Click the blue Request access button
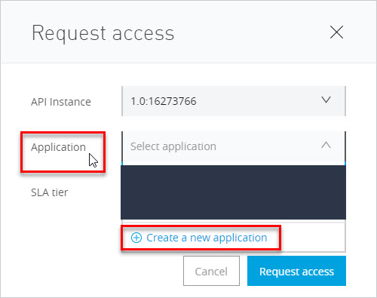The image size is (377, 298). click(x=296, y=271)
